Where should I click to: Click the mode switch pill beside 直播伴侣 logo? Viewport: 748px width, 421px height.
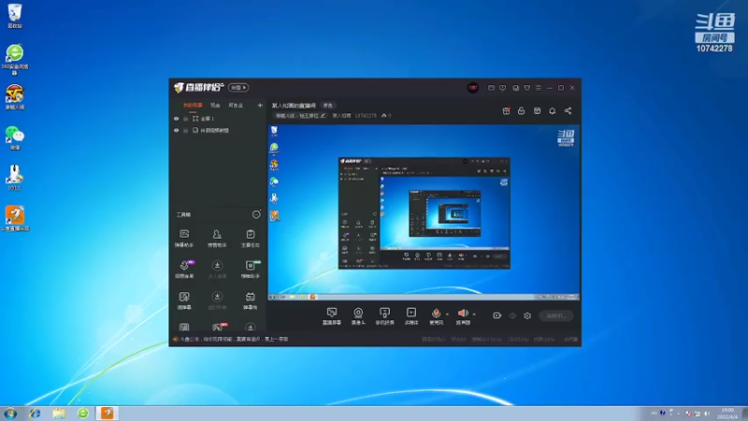(238, 87)
